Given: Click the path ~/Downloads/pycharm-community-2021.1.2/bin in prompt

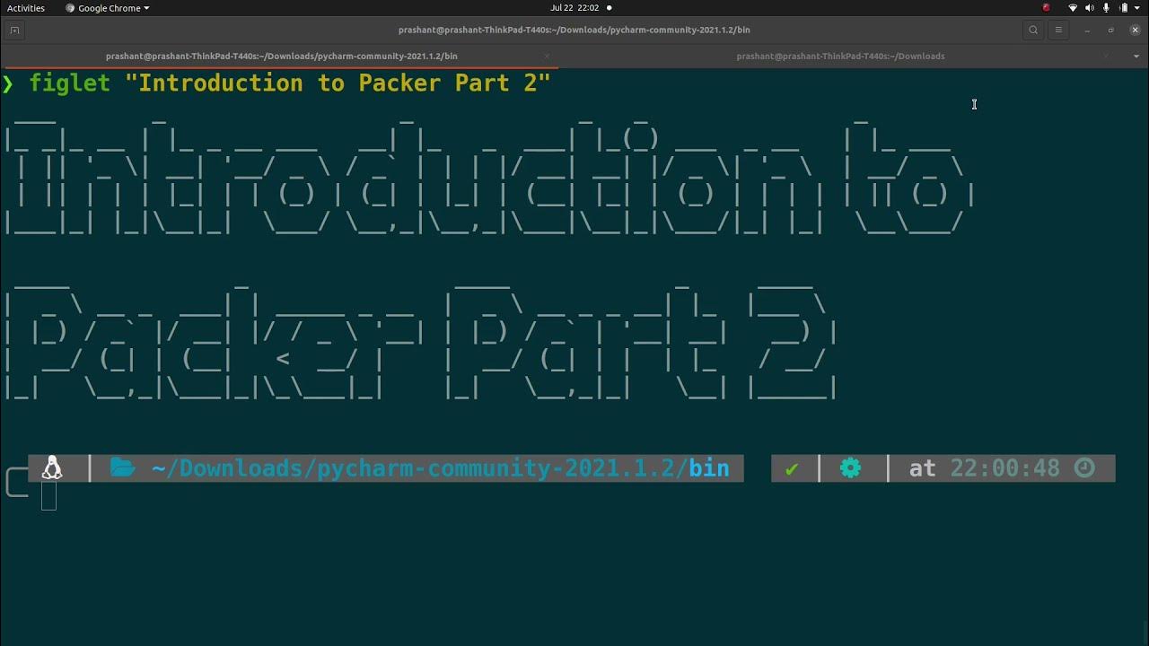Looking at the screenshot, I should pyautogui.click(x=440, y=468).
